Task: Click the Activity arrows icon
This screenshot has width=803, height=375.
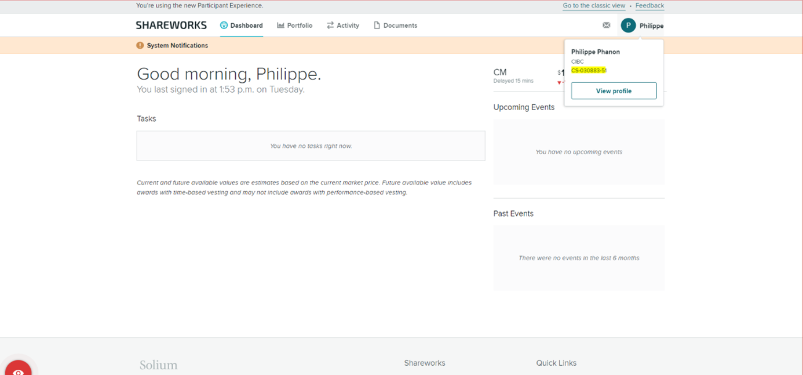Action: [330, 26]
